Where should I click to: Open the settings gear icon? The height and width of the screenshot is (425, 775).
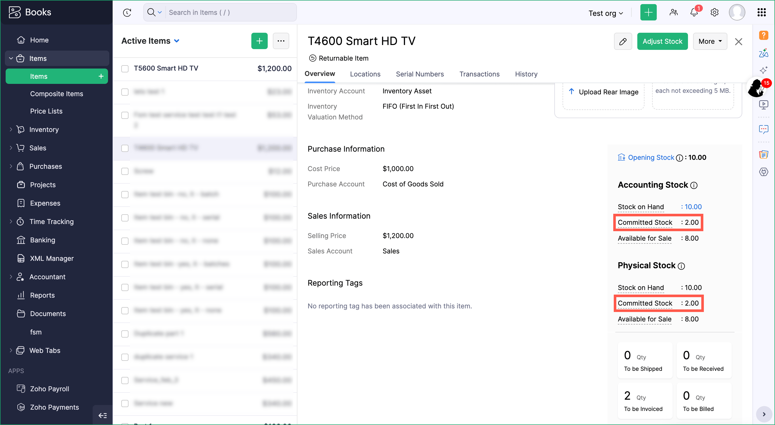(x=715, y=12)
